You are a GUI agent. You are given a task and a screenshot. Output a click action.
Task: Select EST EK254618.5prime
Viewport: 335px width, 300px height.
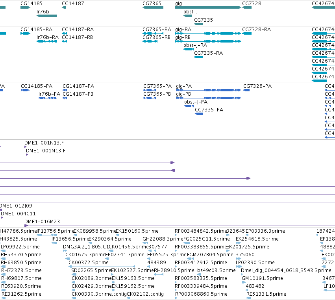pos(257,239)
